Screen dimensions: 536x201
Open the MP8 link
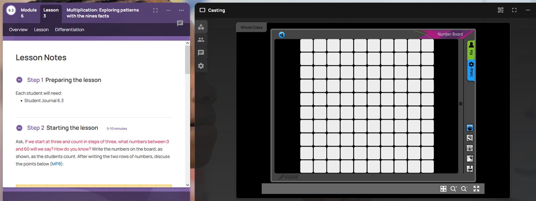pos(56,164)
